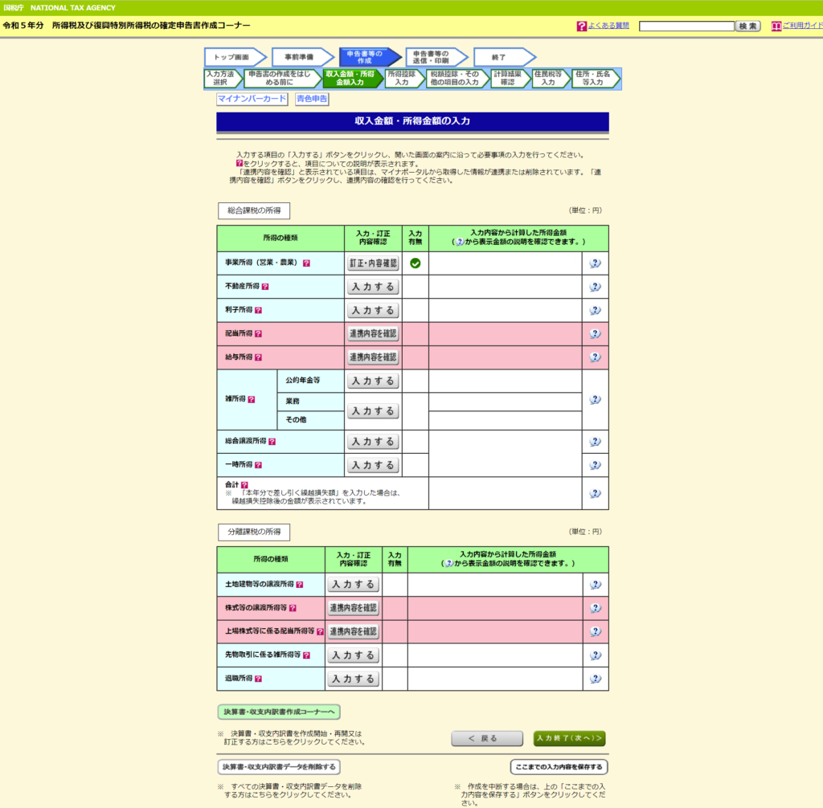Click the search input field in header
823x808 pixels.
[686, 27]
